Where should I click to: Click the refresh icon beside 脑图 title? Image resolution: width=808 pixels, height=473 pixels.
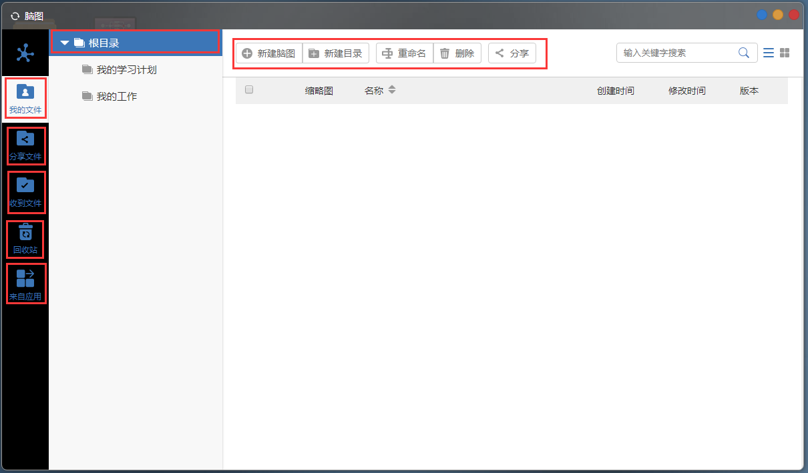click(15, 15)
